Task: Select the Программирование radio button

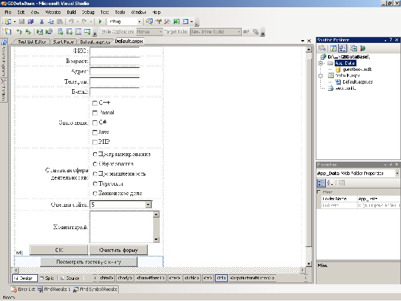Action: (x=95, y=154)
